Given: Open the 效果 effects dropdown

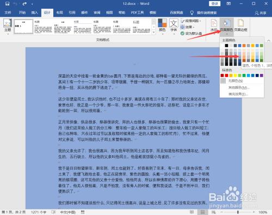Looking at the screenshot, I should coord(187,27).
